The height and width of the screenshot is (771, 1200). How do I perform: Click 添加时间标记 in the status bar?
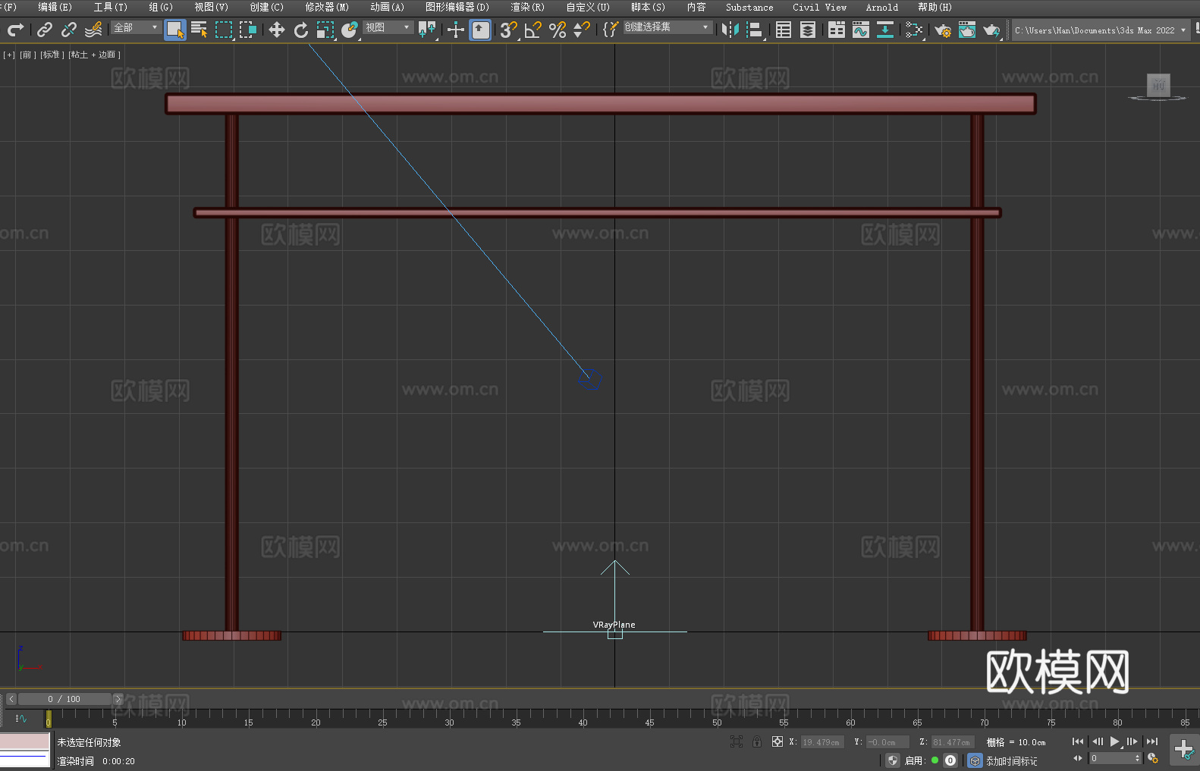pos(1012,761)
